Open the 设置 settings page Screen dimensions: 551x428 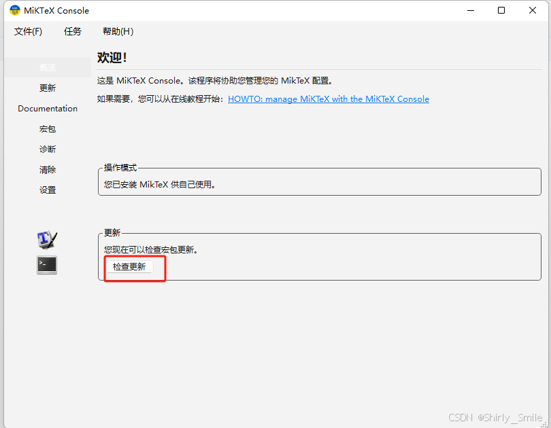(x=48, y=190)
